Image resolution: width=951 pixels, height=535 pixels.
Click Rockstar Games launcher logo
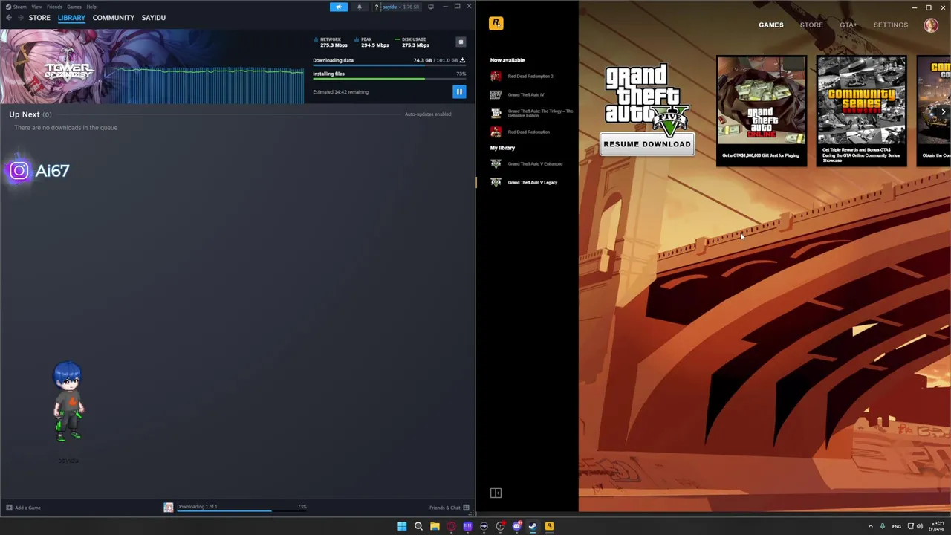point(496,24)
